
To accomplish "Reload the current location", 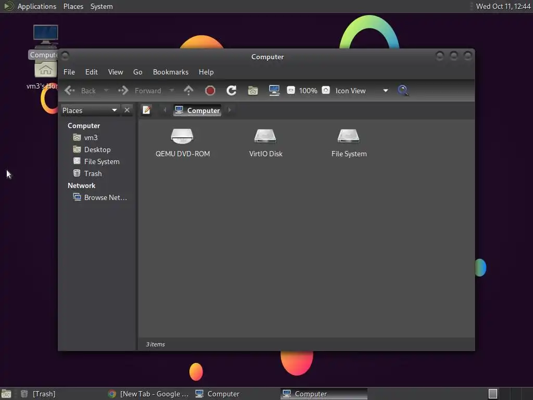I will point(232,91).
